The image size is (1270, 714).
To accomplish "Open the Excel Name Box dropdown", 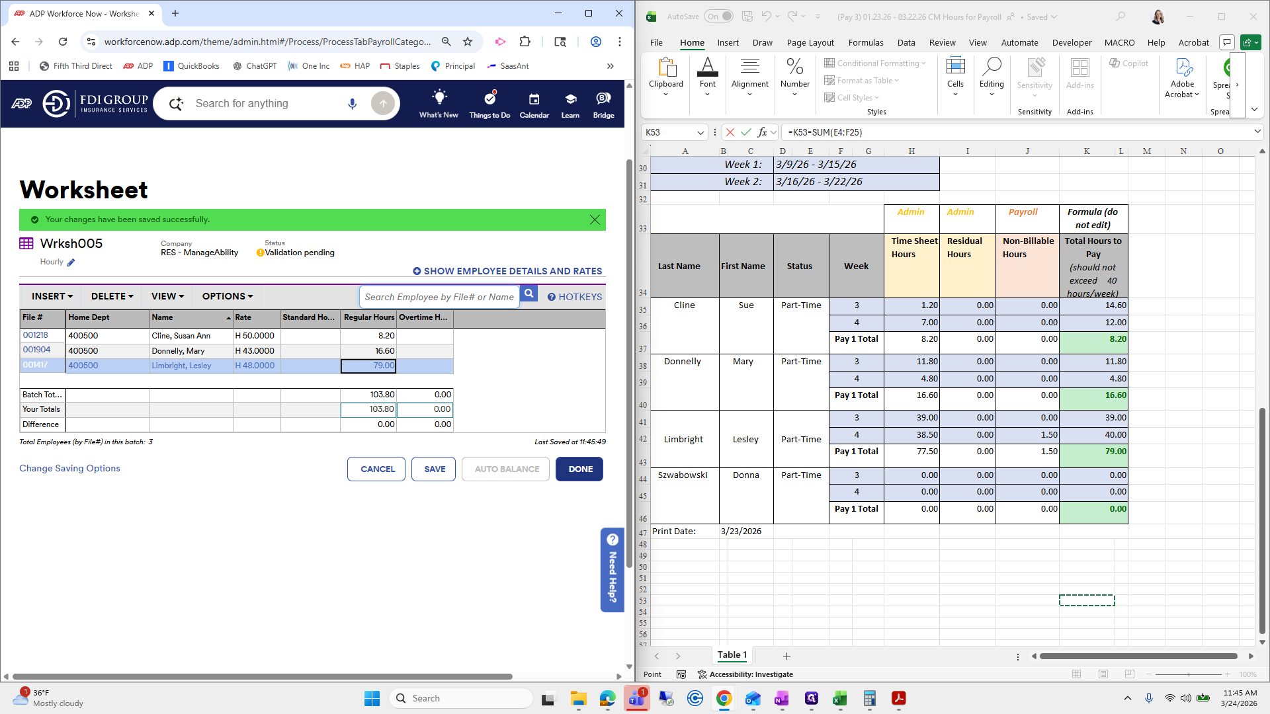I will (x=700, y=133).
